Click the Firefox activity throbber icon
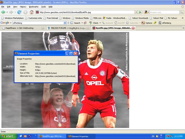 pos(182,7)
